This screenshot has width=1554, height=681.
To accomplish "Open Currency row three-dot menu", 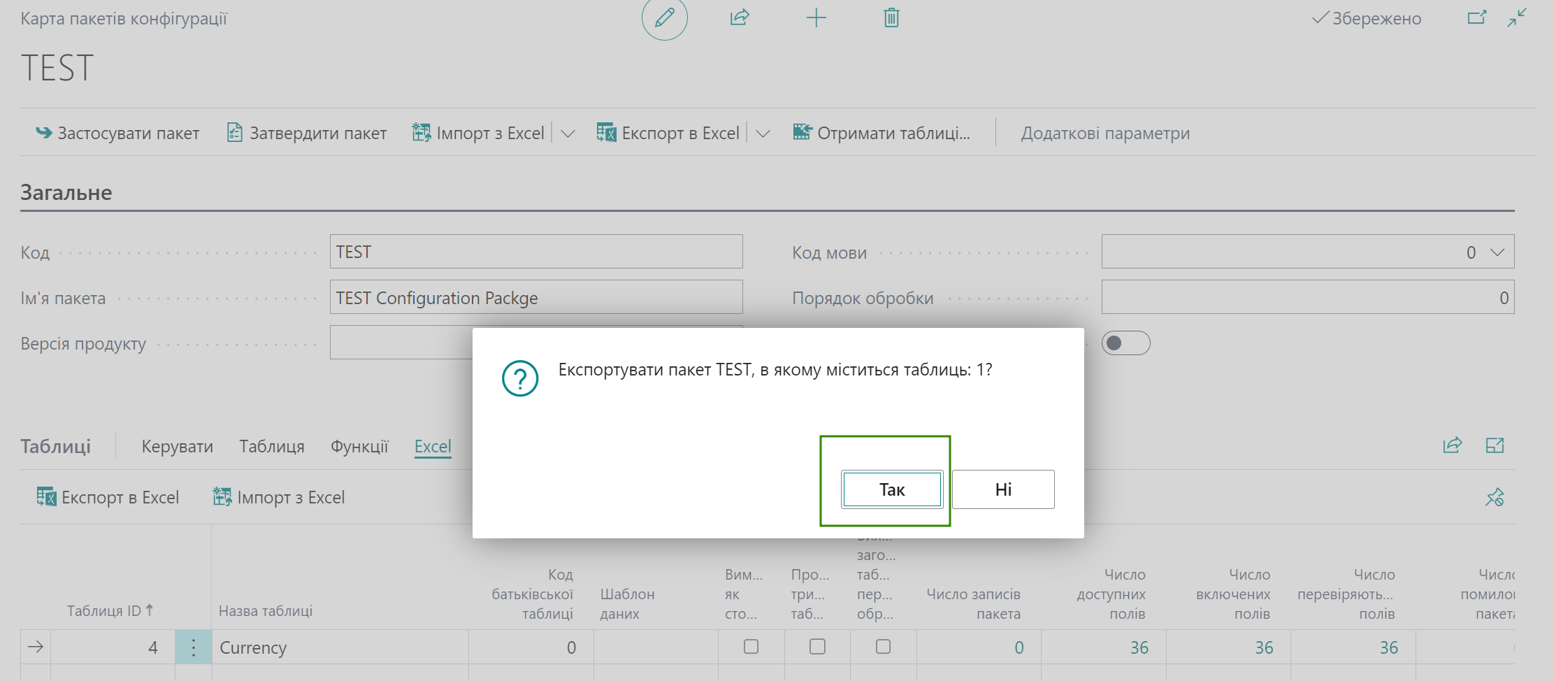I will coord(194,647).
